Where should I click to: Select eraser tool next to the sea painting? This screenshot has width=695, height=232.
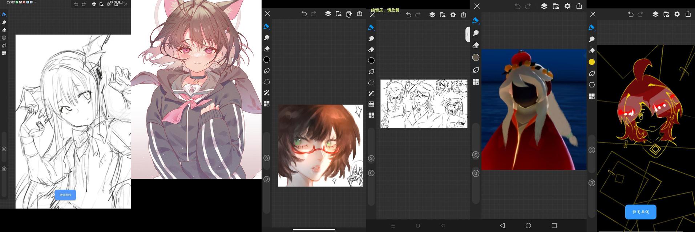click(x=476, y=45)
